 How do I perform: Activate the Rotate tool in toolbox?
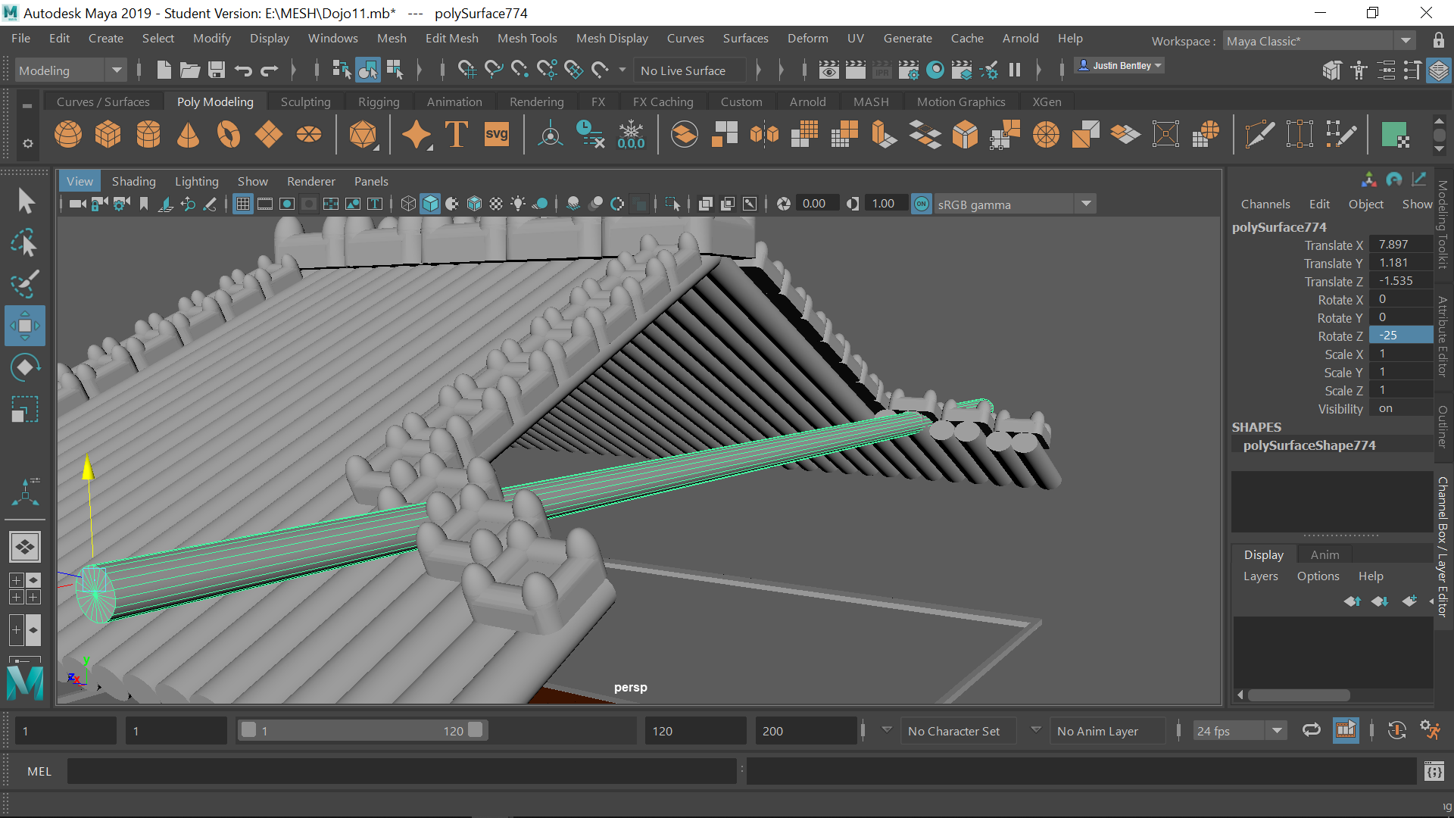click(25, 367)
